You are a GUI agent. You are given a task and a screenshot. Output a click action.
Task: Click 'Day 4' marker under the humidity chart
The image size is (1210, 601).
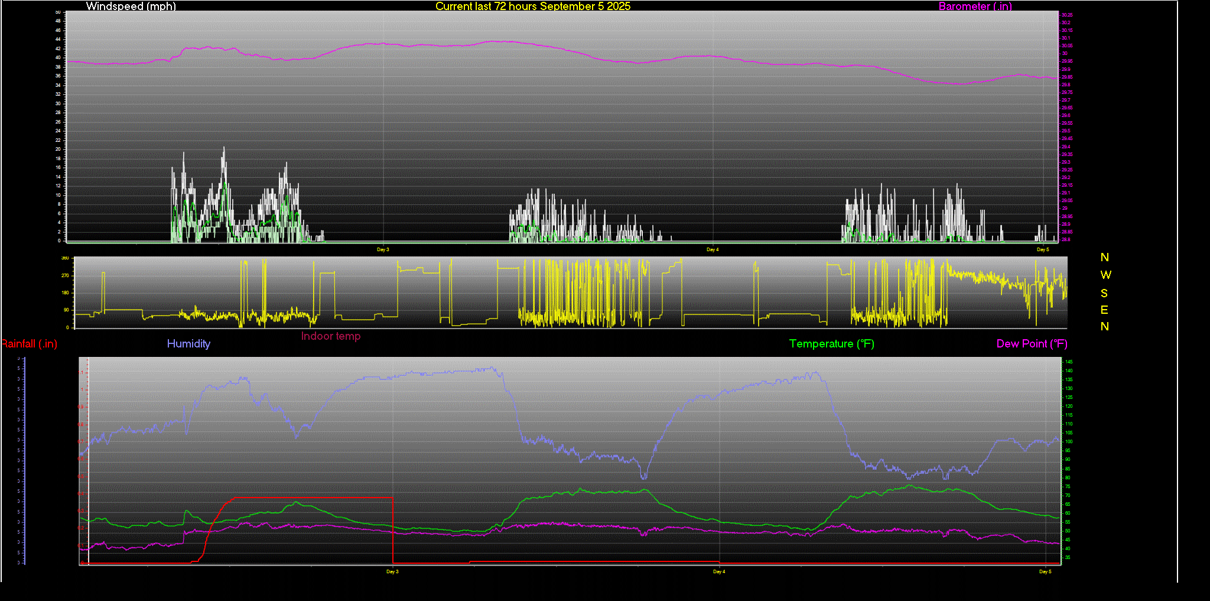pos(719,571)
